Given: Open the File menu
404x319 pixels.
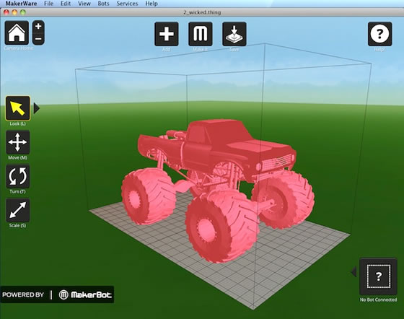Looking at the screenshot, I should [48, 4].
